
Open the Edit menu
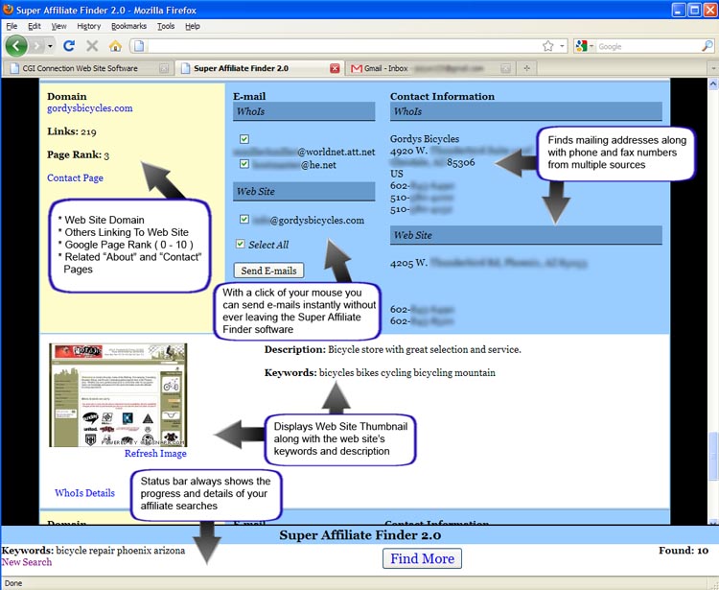click(35, 26)
